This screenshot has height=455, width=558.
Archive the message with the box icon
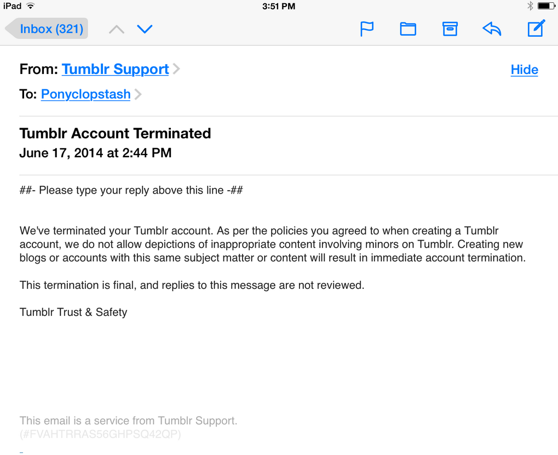coord(450,29)
